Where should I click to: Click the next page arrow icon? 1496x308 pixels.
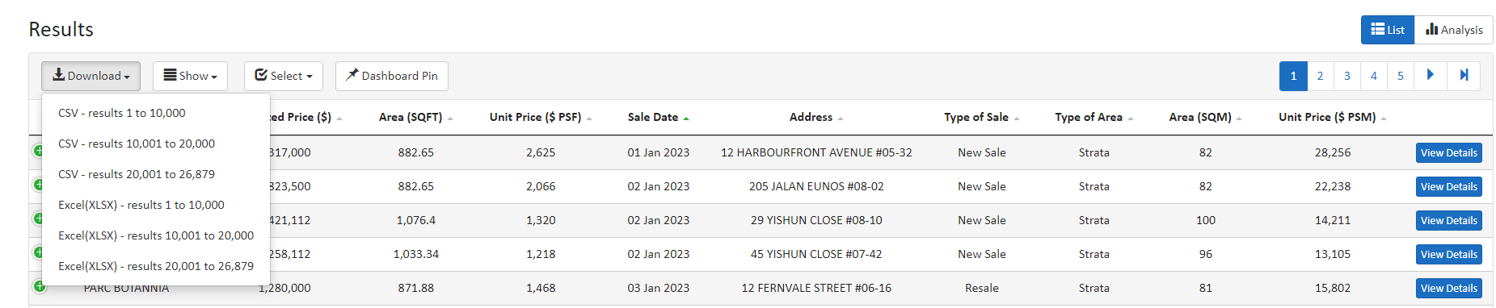click(x=1431, y=76)
